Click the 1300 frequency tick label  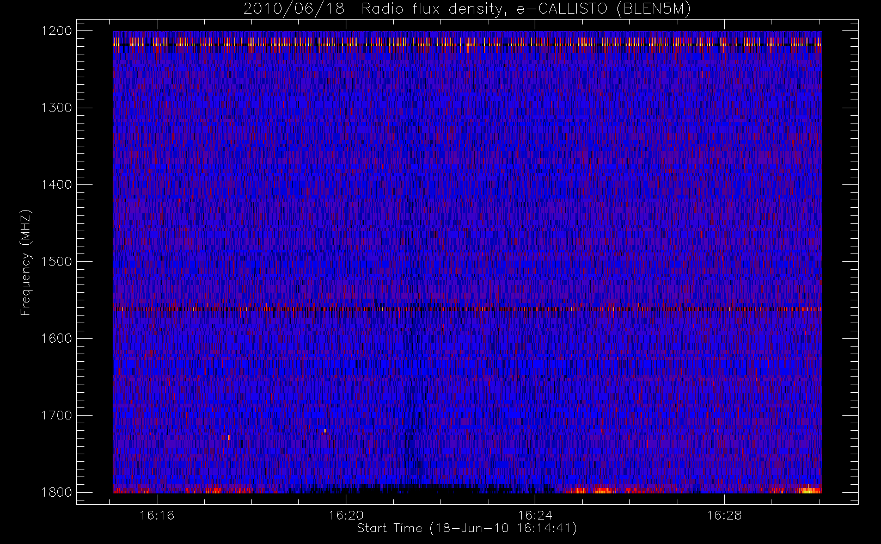click(x=57, y=108)
